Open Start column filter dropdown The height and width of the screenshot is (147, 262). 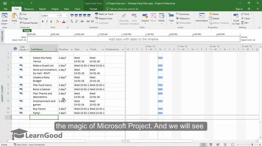tap(87, 50)
